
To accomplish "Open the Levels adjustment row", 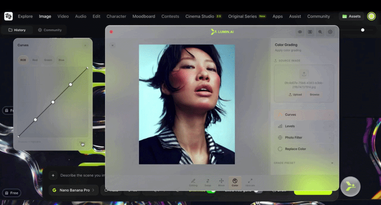I will coord(304,126).
